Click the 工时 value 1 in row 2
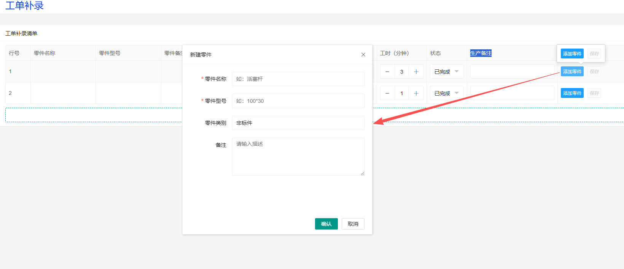The height and width of the screenshot is (269, 624). coord(402,93)
